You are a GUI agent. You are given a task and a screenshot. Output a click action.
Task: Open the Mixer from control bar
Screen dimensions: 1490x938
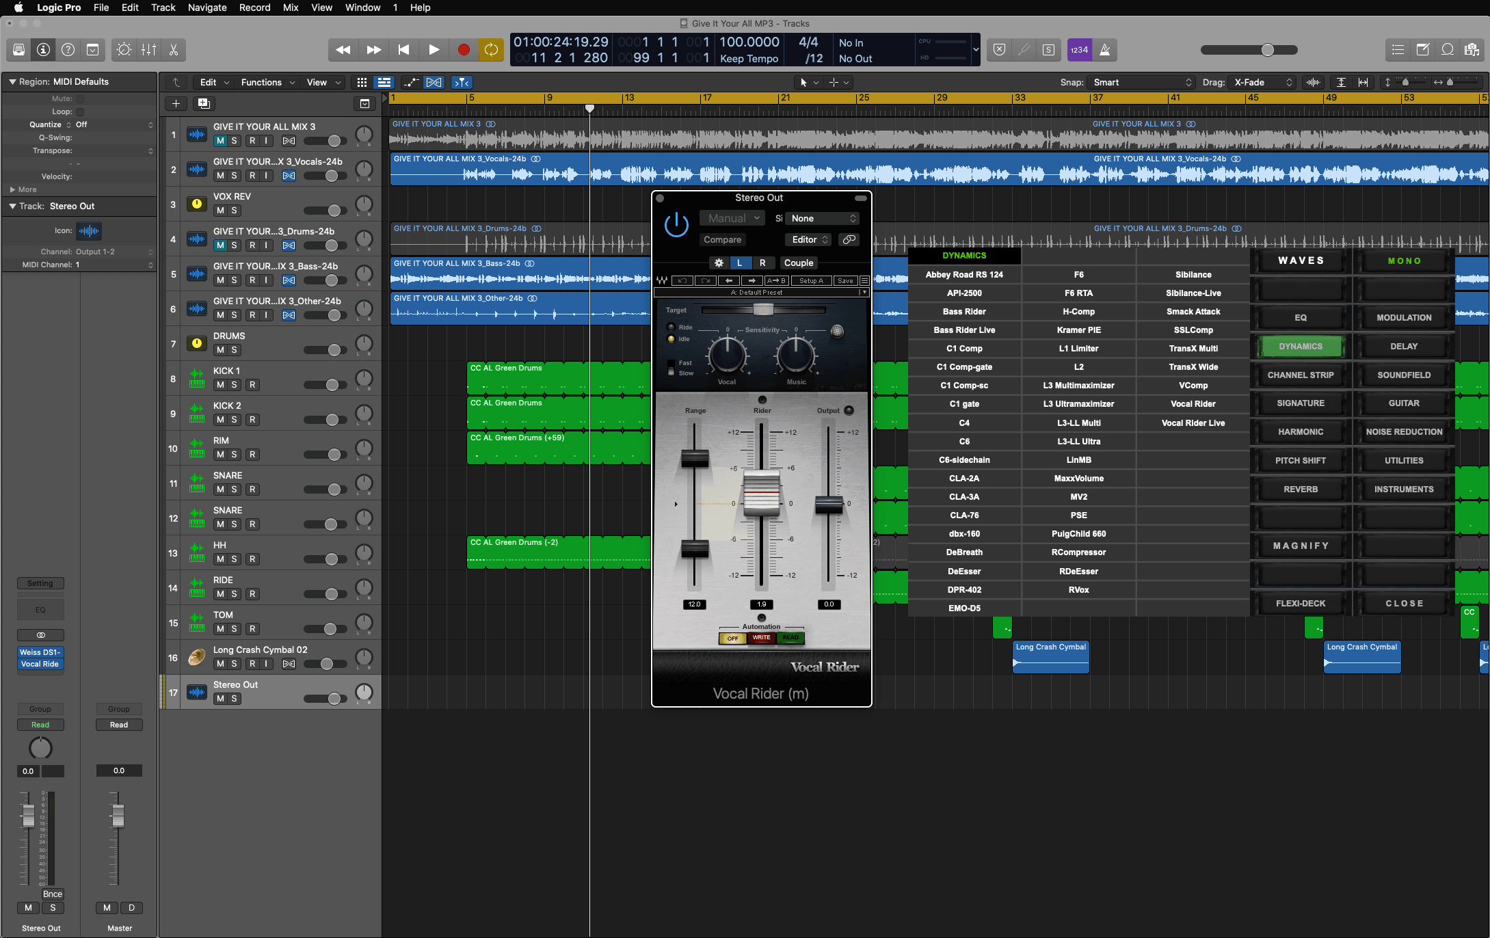click(x=148, y=50)
